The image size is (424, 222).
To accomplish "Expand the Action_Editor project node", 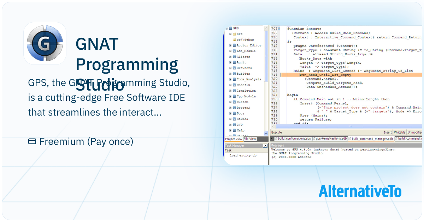I will point(230,45).
